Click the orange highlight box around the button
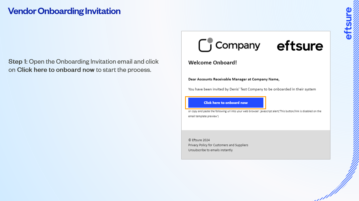This screenshot has height=201, width=359. [x=226, y=97]
